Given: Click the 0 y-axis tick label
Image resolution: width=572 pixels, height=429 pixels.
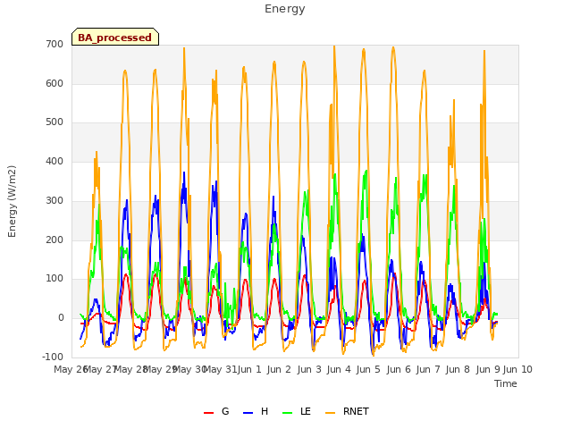Looking at the screenshot, I should (61, 318).
